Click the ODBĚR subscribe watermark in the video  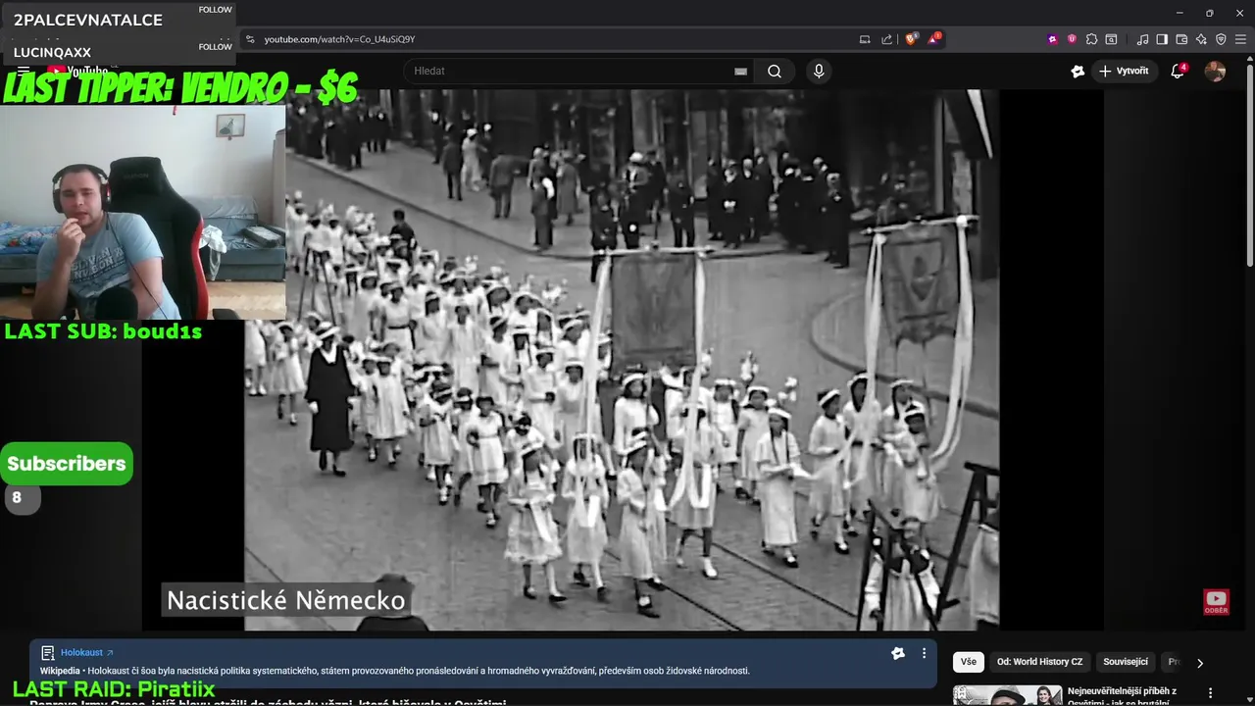coord(1216,602)
